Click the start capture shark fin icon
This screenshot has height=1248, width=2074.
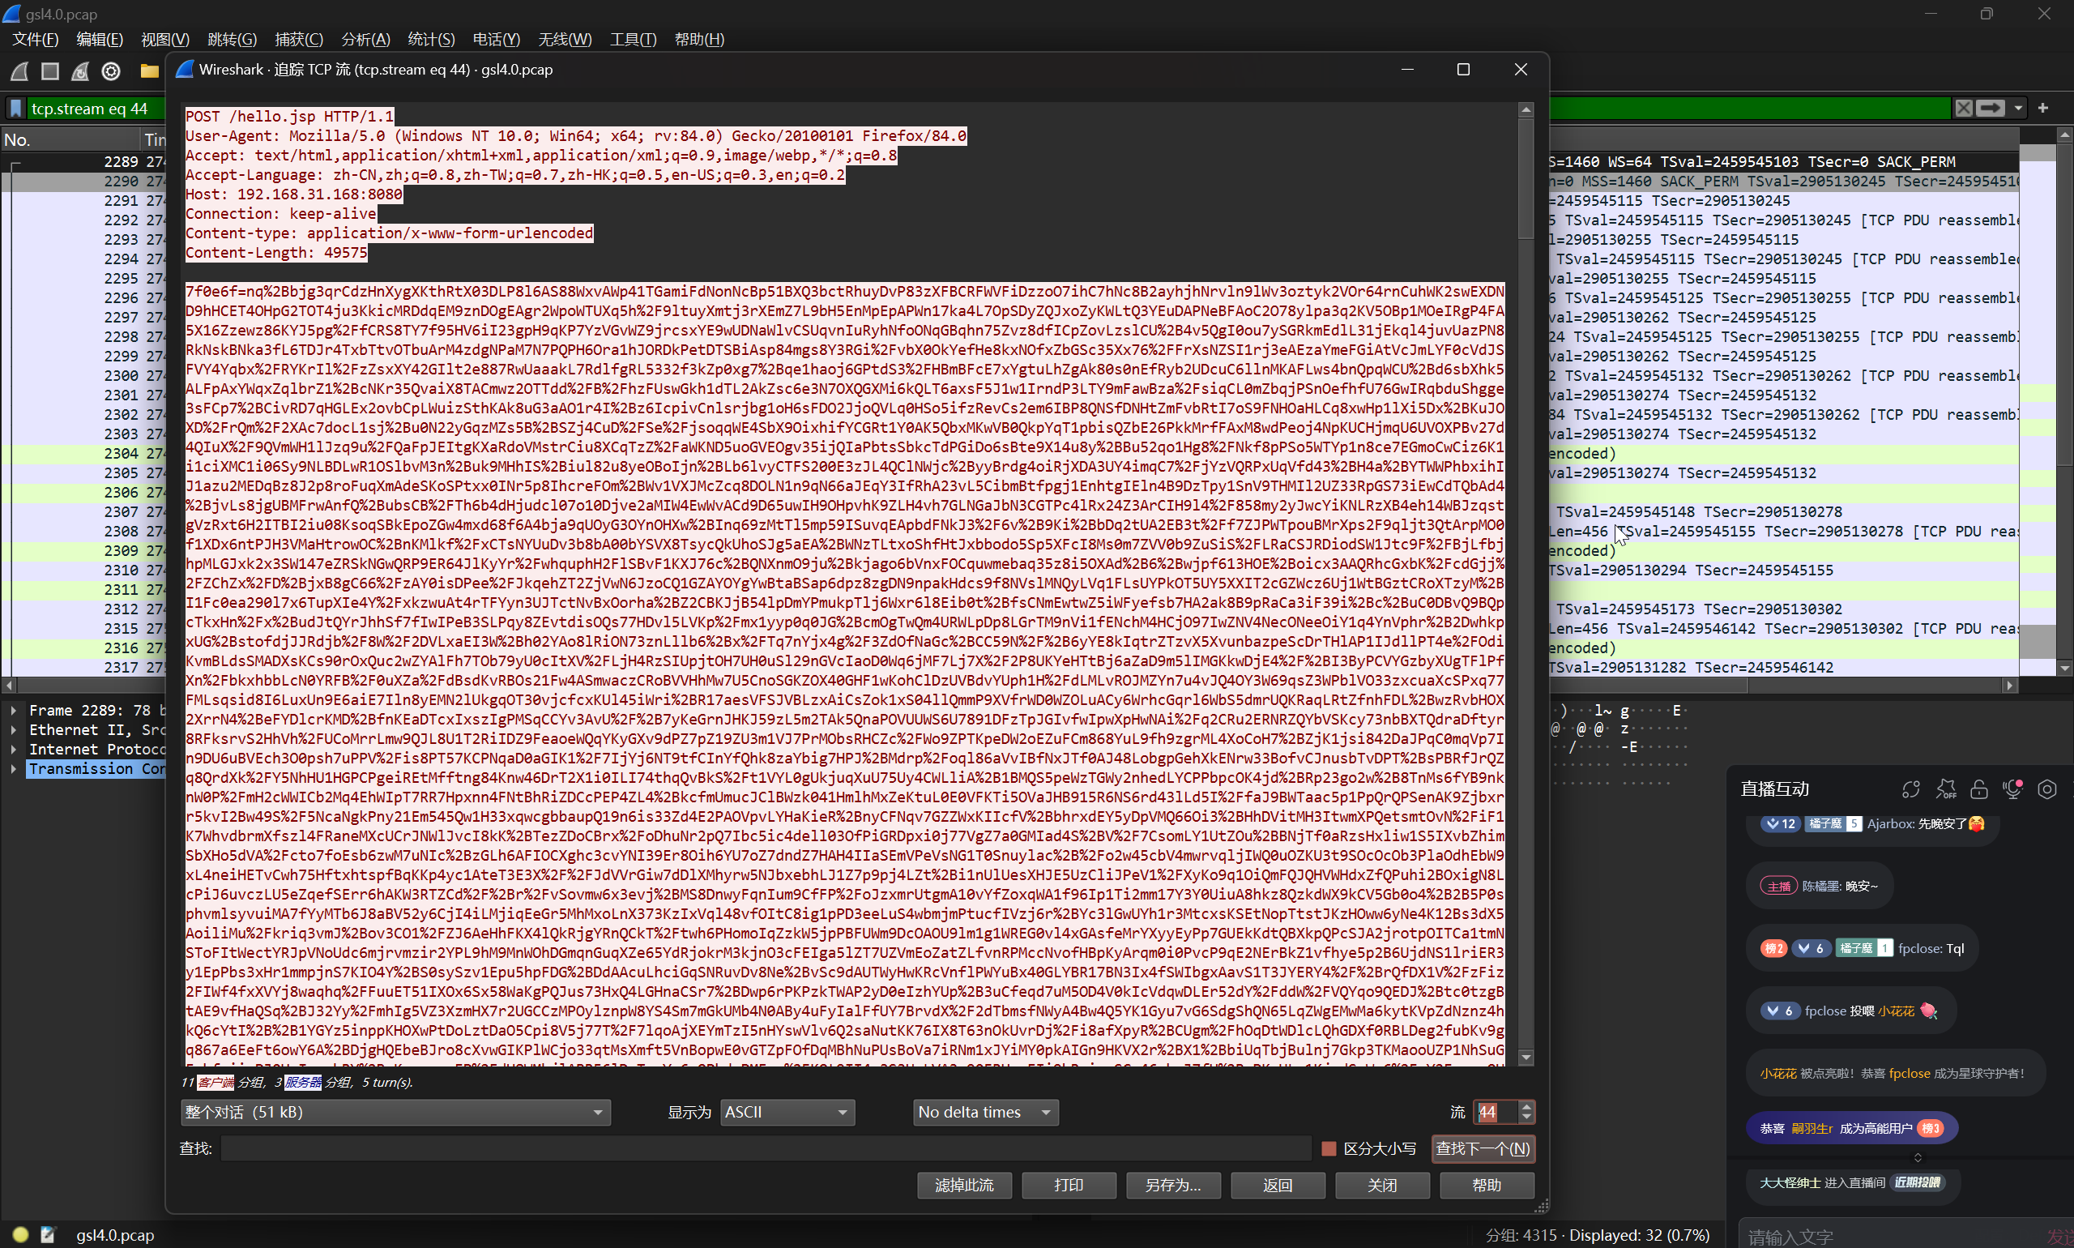[19, 71]
